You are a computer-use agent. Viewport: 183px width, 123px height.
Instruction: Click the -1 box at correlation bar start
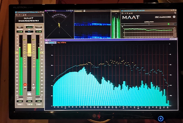point(123,24)
